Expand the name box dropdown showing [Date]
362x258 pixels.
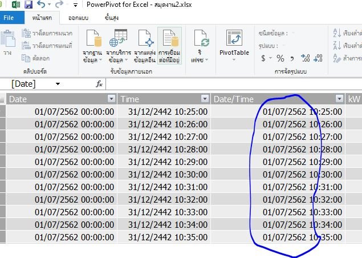[x=58, y=84]
